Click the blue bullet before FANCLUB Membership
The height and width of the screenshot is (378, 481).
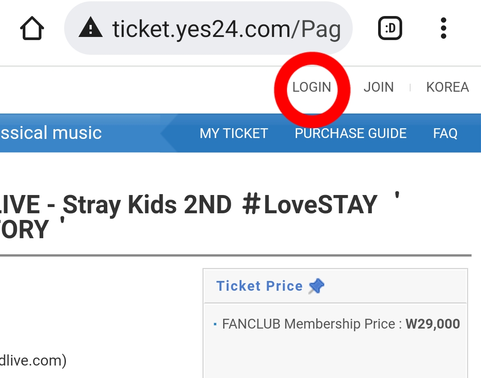[215, 324]
